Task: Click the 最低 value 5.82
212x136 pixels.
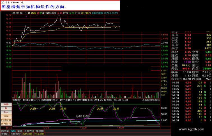Action: click(208, 59)
